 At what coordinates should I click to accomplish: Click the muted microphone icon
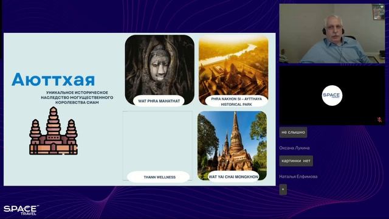pos(379,120)
